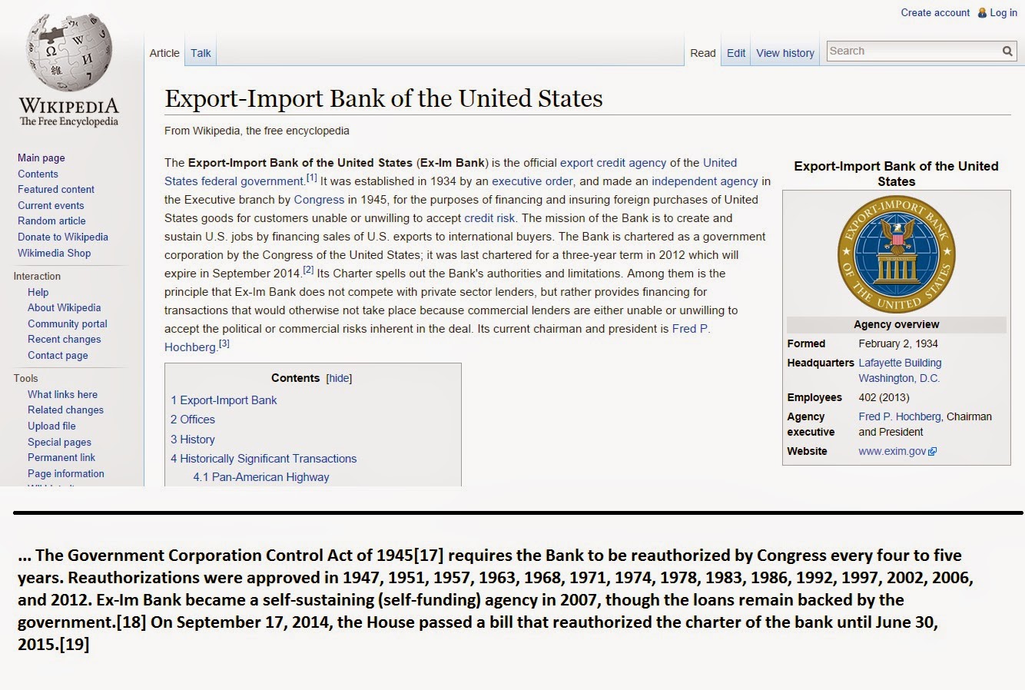Jump to section 1 Export-Import Bank
The image size is (1025, 690).
(224, 400)
